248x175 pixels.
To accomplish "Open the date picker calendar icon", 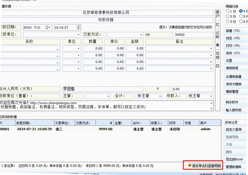I will click(48, 27).
